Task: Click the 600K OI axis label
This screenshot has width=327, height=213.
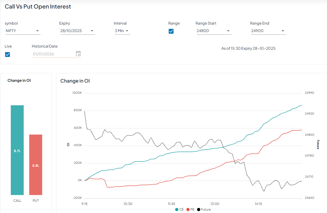Action: (78, 128)
